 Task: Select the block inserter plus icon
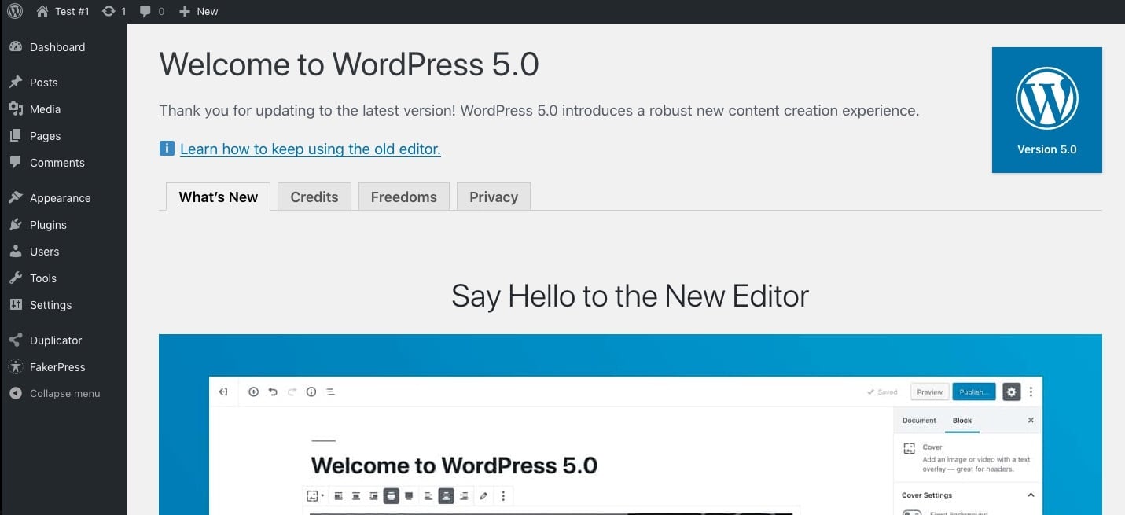(x=253, y=392)
